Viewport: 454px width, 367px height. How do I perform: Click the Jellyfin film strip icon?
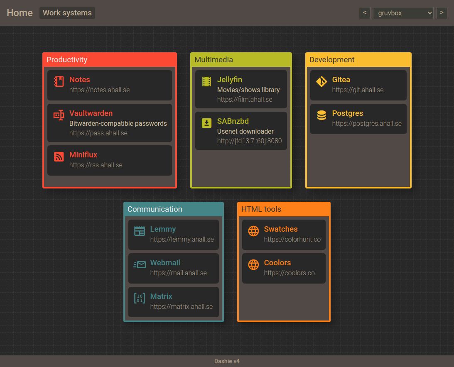(x=206, y=81)
